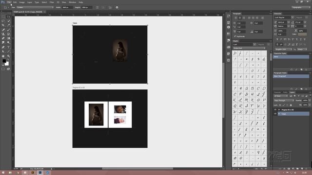Select the Clone Stamp tool
This screenshot has height=175, width=312.
(3, 34)
